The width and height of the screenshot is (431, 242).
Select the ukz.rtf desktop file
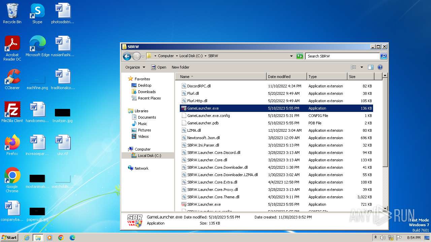coord(63,145)
